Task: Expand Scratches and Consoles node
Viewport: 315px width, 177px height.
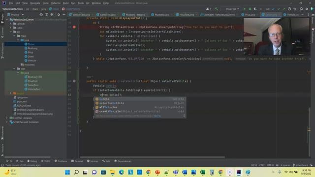Action: (7, 122)
